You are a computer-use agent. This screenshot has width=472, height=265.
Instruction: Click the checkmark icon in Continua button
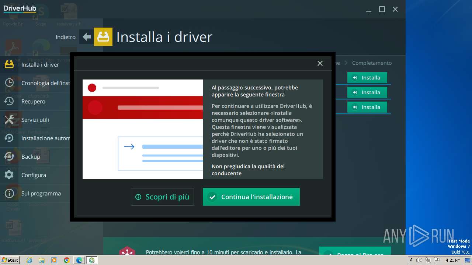[212, 197]
